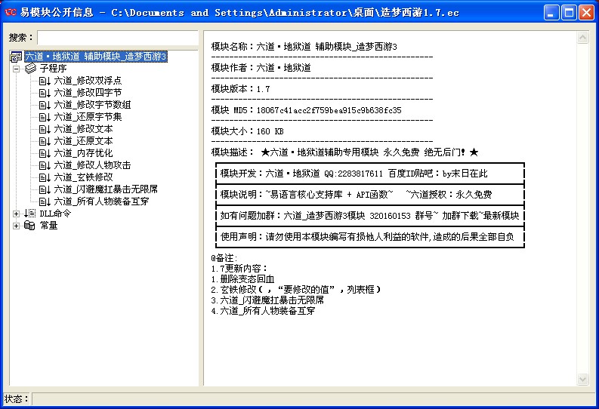Image resolution: width=599 pixels, height=409 pixels.
Task: Click the icon beside 六道_闪避魔扛暴击无限屌
Action: click(x=45, y=189)
